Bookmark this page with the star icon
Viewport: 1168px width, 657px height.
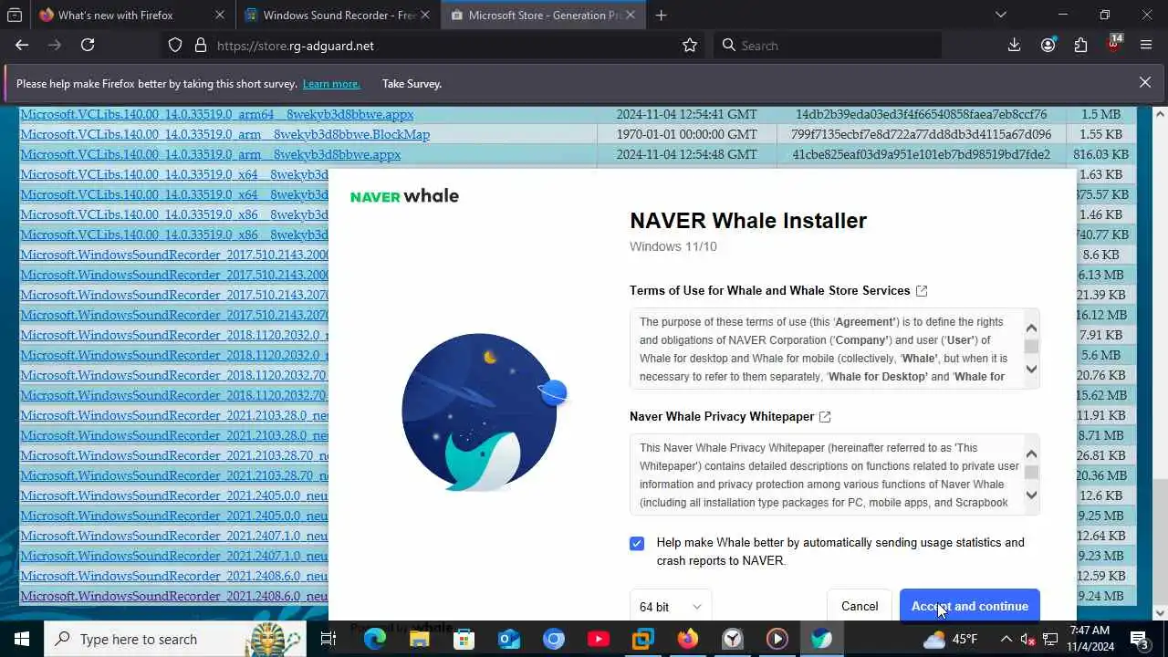pyautogui.click(x=690, y=45)
